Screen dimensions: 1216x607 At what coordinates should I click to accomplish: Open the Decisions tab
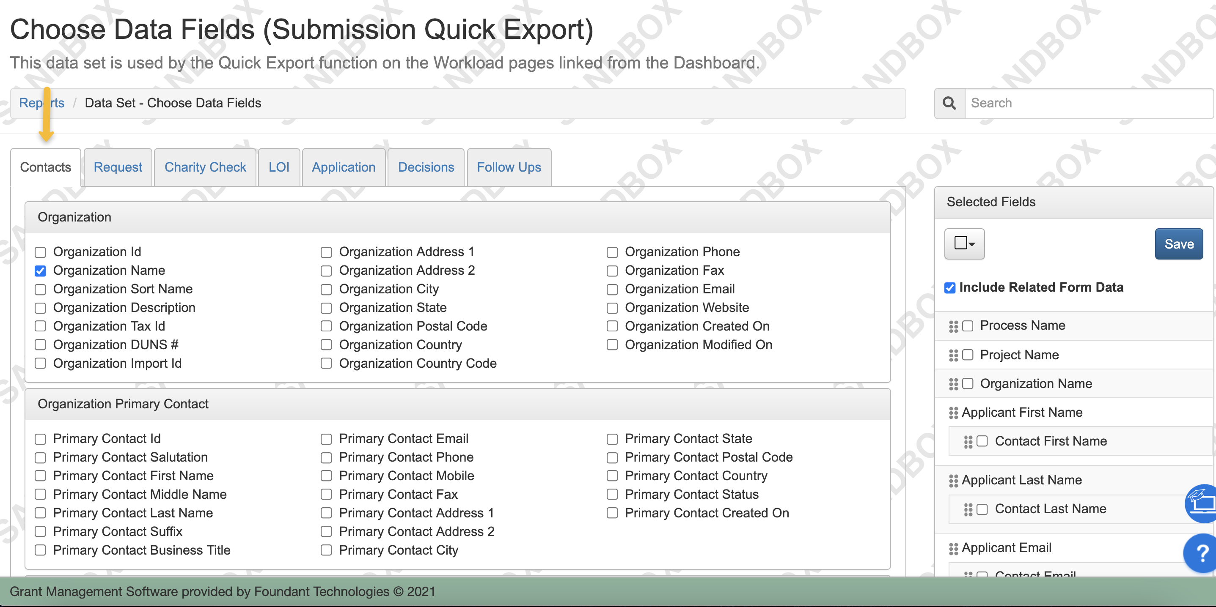(426, 167)
